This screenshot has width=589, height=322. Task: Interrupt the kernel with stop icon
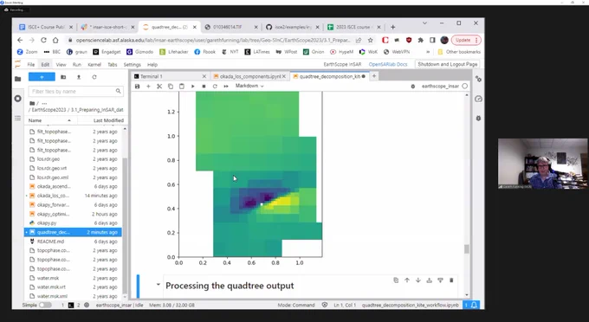[x=204, y=87]
